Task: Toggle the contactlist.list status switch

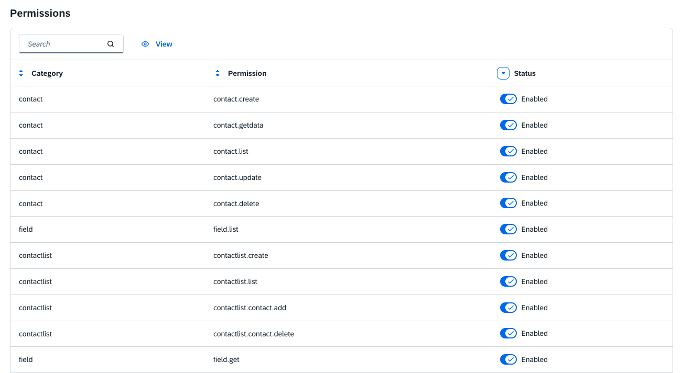Action: click(508, 281)
